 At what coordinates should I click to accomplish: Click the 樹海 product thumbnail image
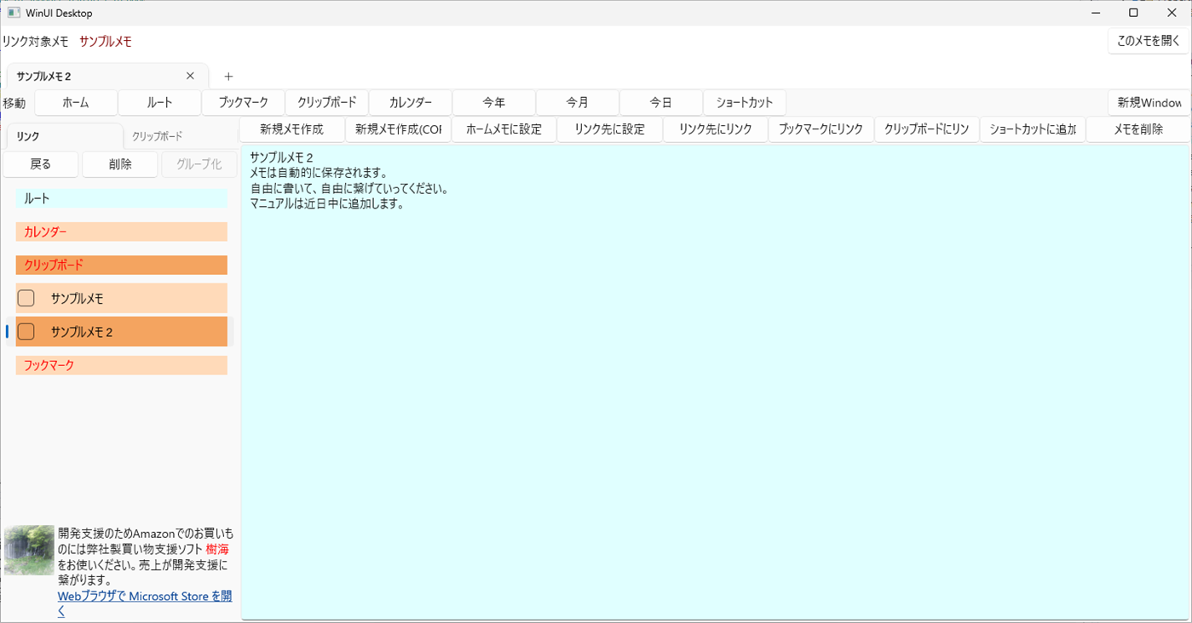28,550
